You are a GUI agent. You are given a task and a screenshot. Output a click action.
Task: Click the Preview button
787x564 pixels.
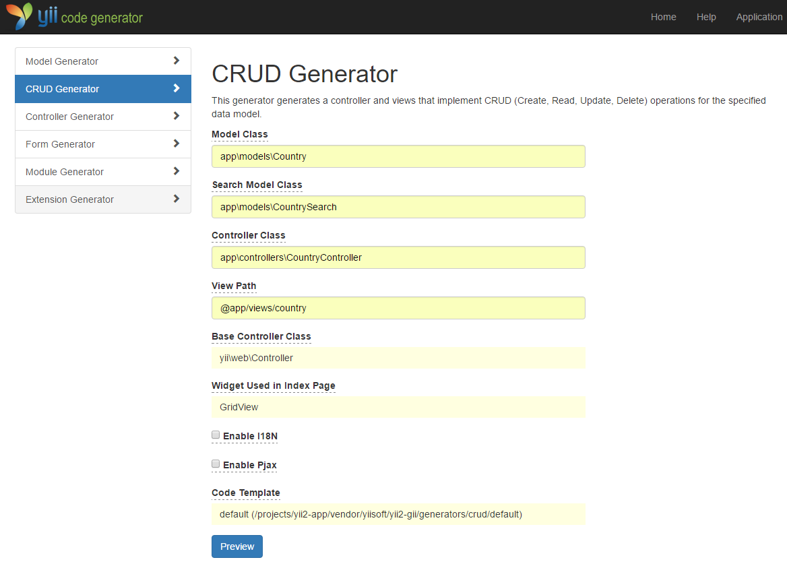[237, 546]
